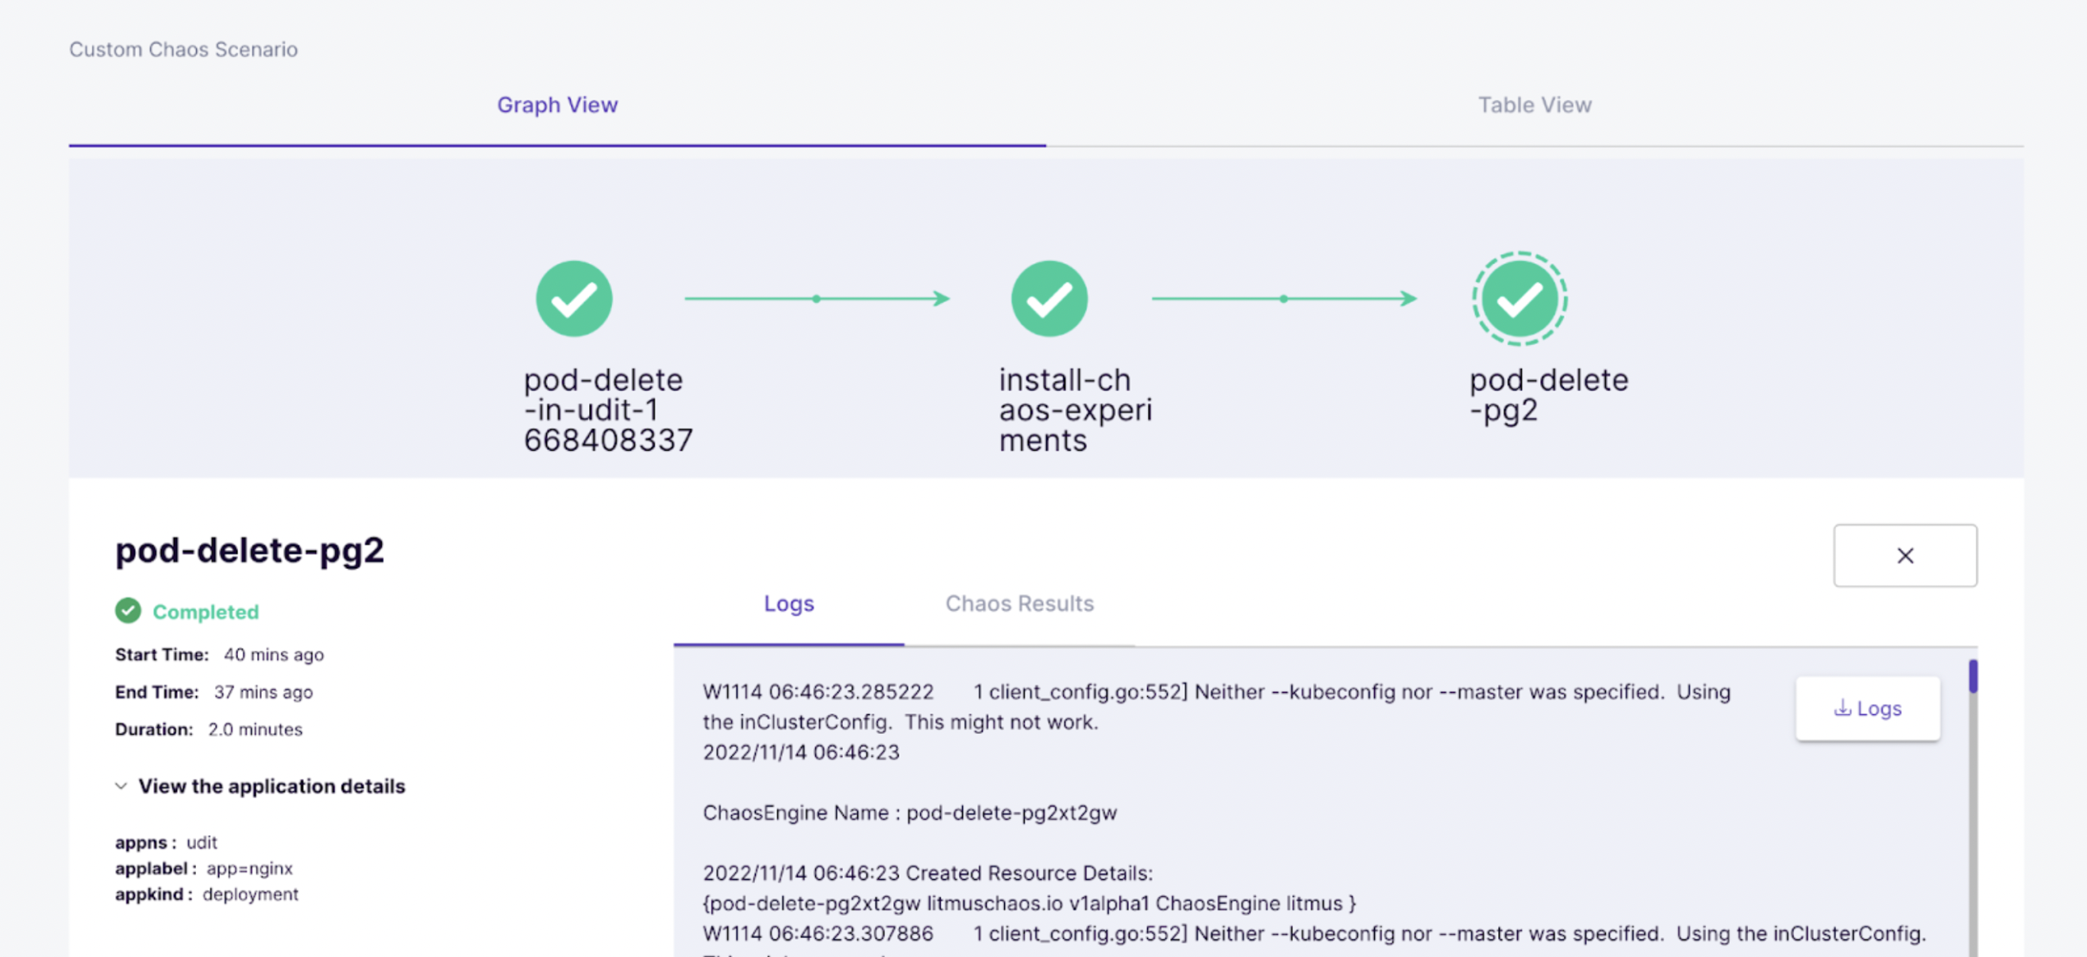Click the first arrow connector between nodes

[x=817, y=298]
